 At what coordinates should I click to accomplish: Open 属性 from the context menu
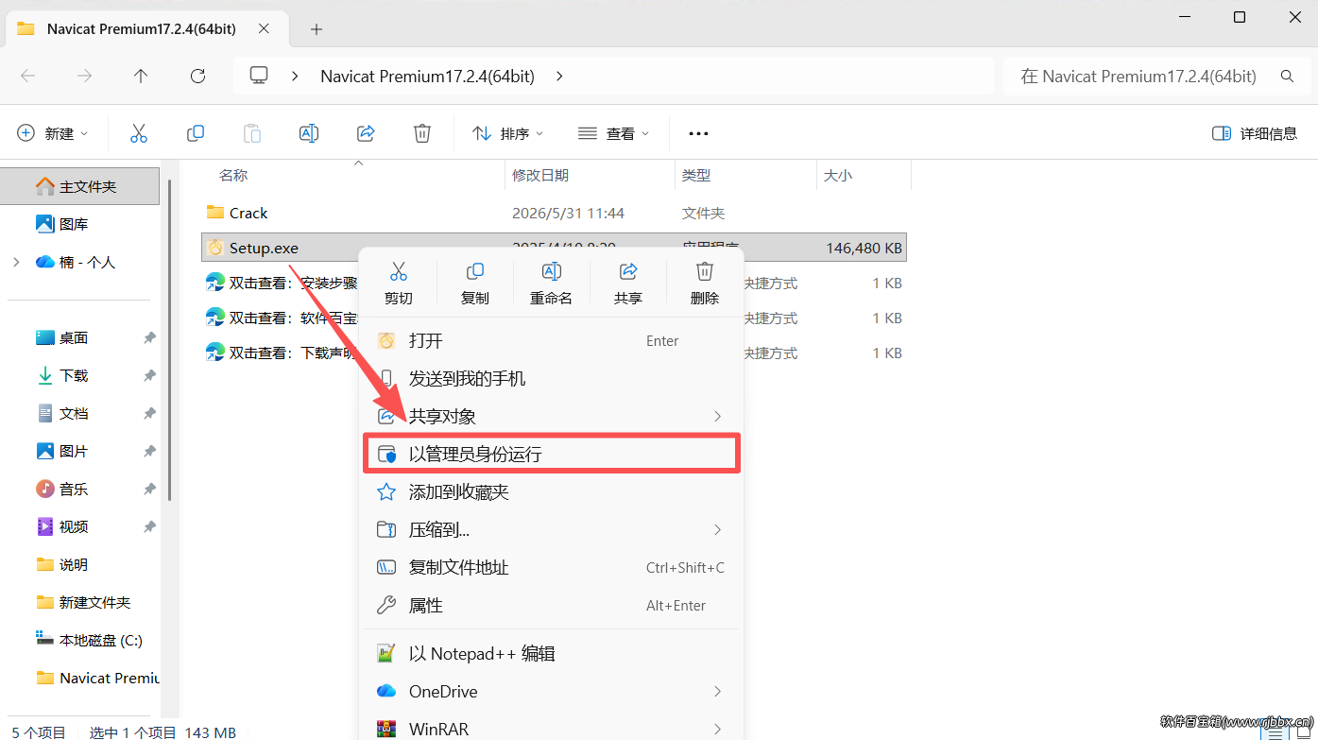tap(553, 605)
